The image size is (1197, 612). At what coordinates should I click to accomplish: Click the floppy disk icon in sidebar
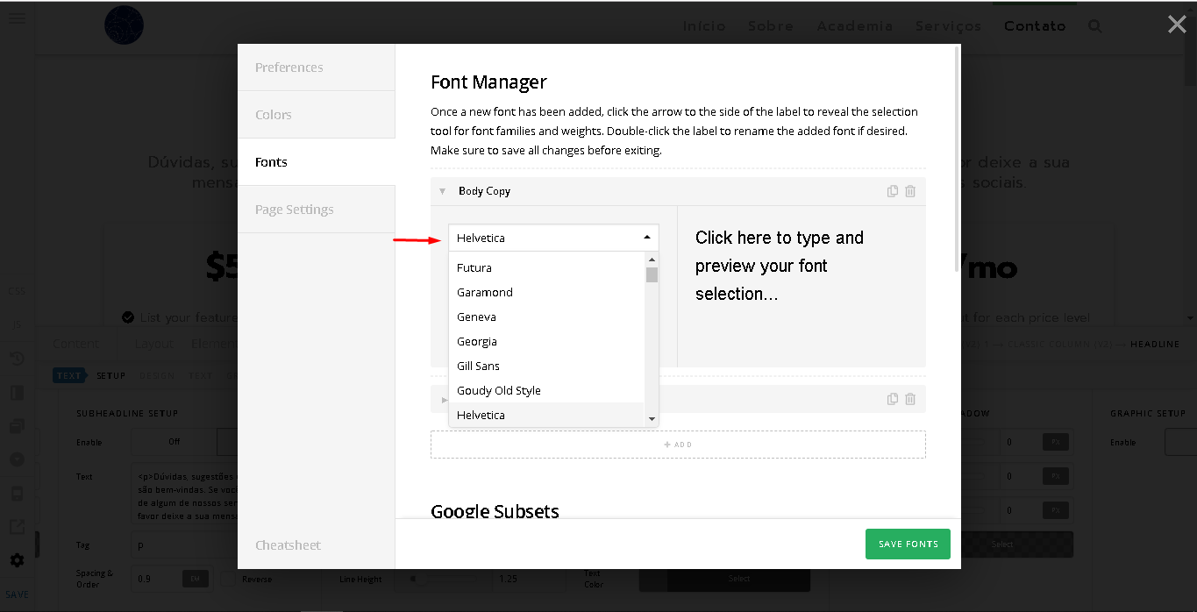tap(17, 494)
